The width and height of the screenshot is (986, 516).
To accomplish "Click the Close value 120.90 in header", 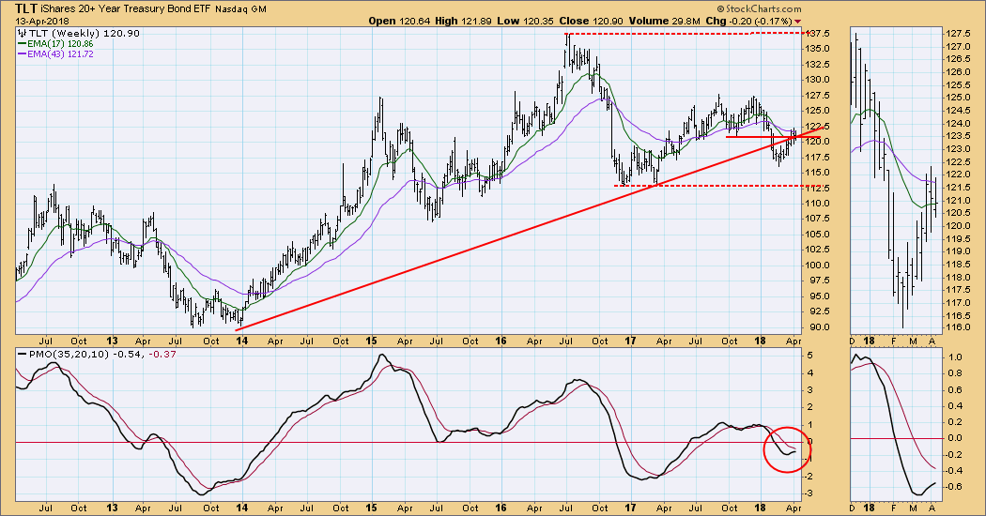I will (607, 21).
